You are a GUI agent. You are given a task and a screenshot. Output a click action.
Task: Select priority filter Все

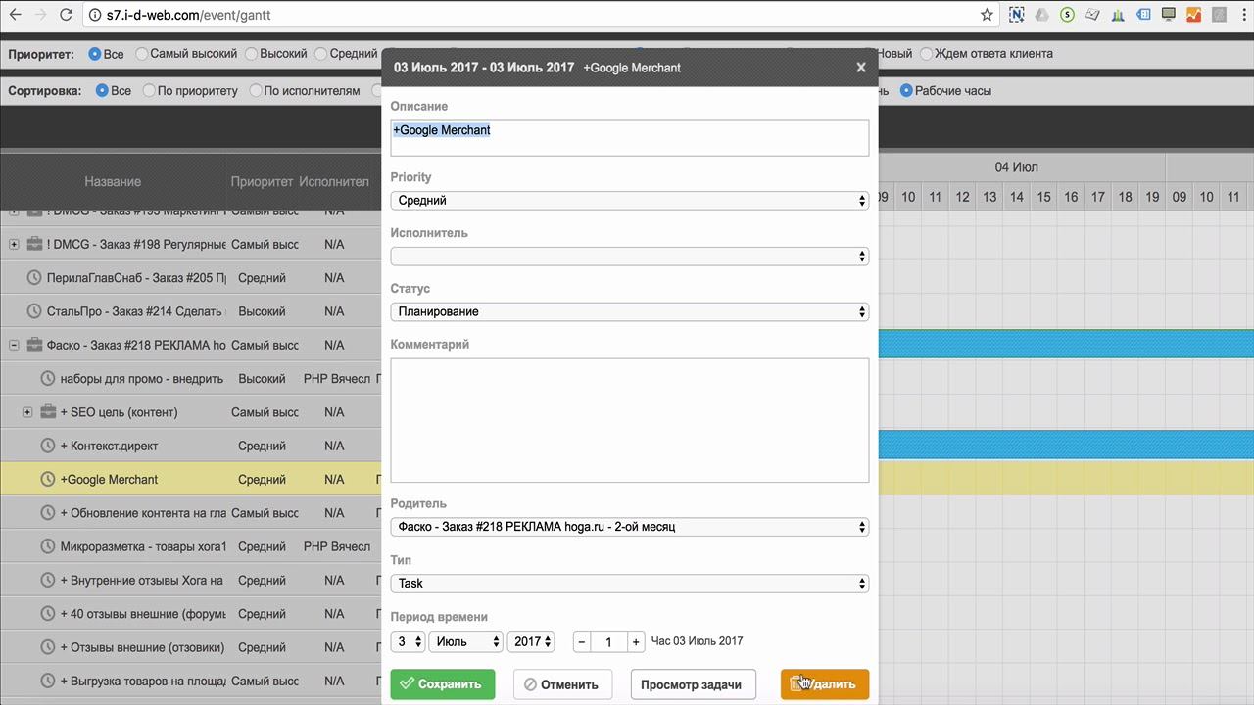point(95,54)
